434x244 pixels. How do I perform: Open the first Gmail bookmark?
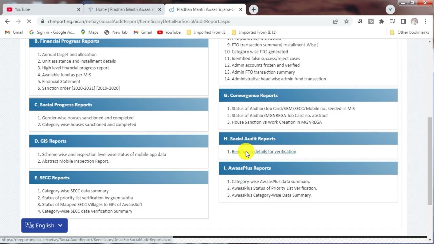(x=14, y=32)
